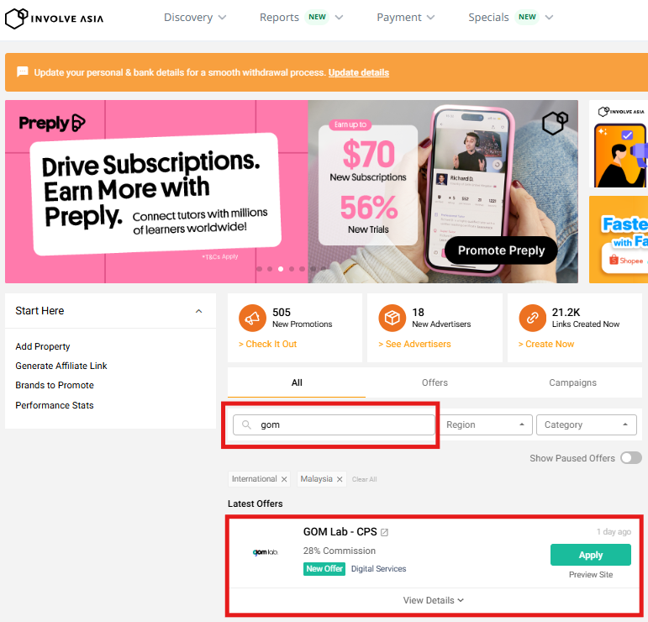The image size is (648, 622).
Task: Open the Category dropdown
Action: click(x=586, y=425)
